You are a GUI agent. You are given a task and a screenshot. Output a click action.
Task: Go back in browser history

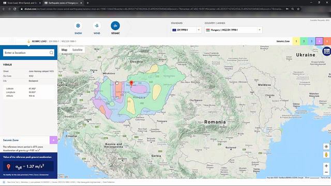pos(4,9)
